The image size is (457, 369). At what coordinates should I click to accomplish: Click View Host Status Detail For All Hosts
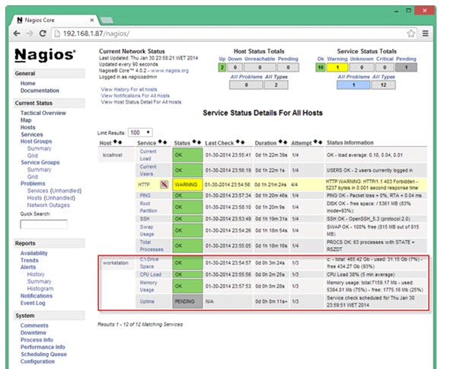[x=141, y=102]
